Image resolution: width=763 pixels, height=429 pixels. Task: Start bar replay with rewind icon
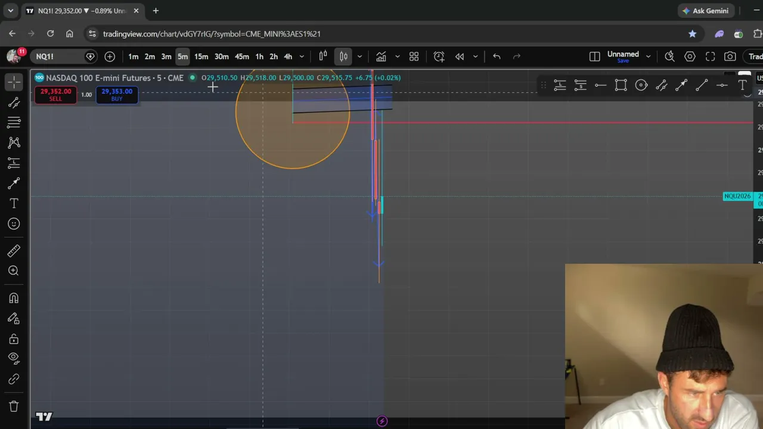coord(460,57)
